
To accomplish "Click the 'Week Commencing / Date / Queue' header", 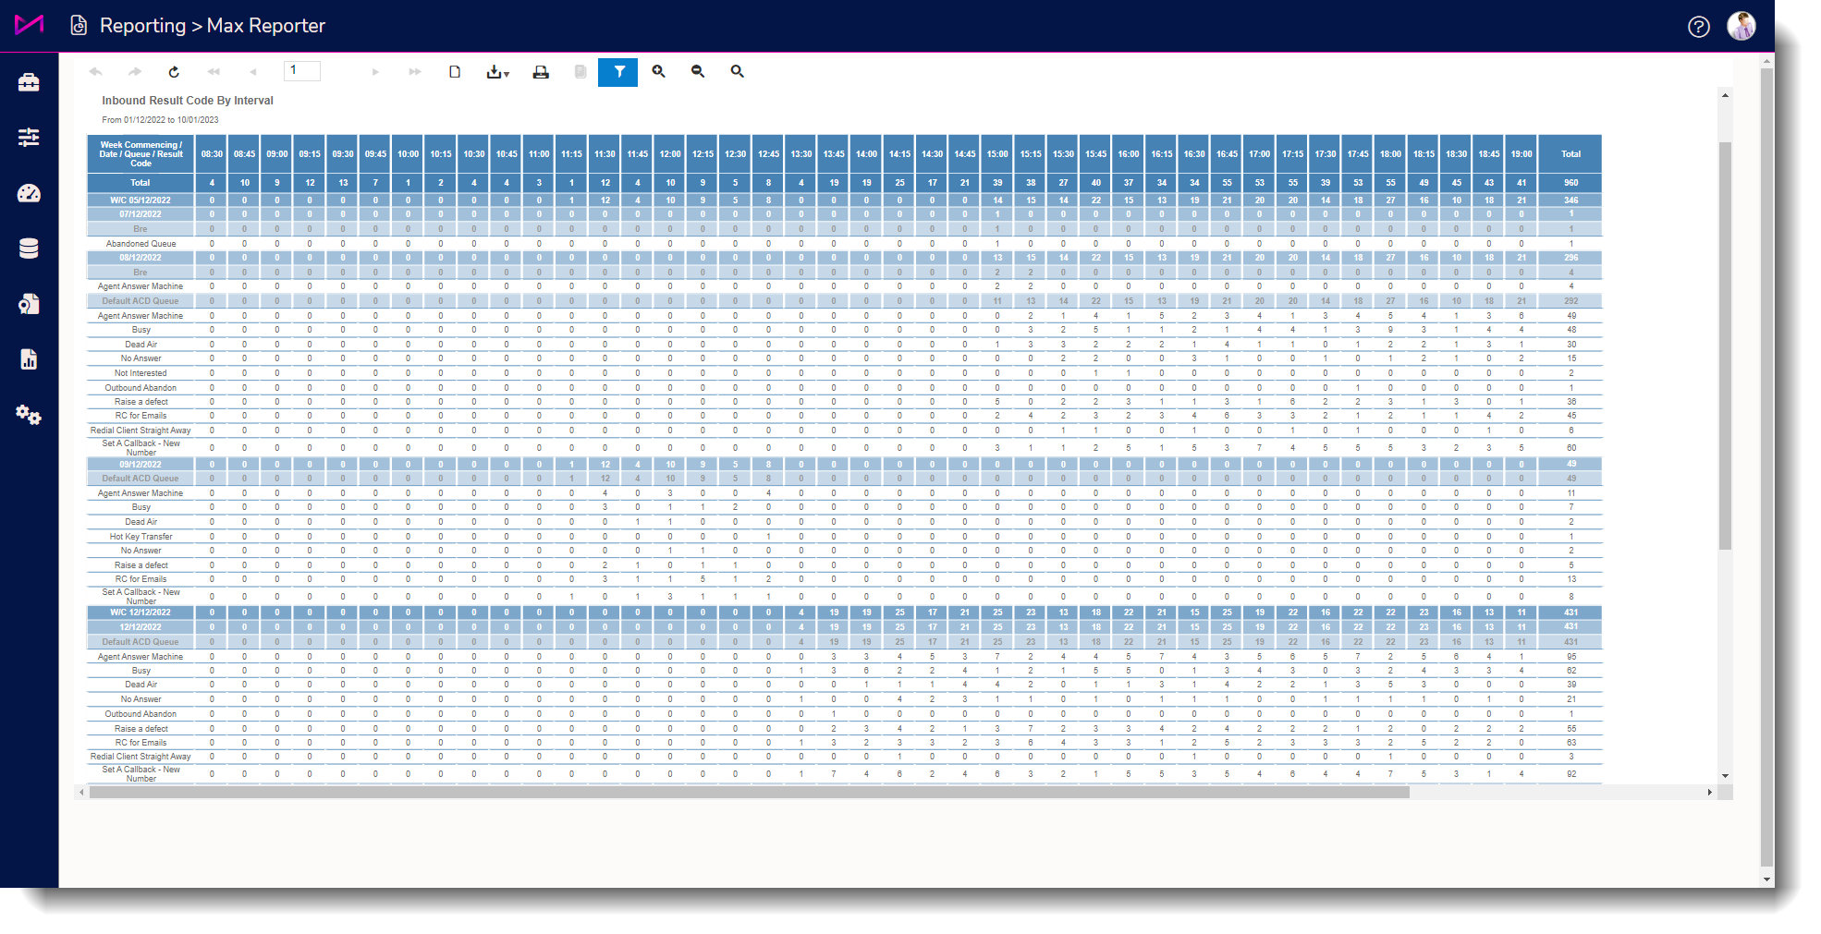I will 141,154.
